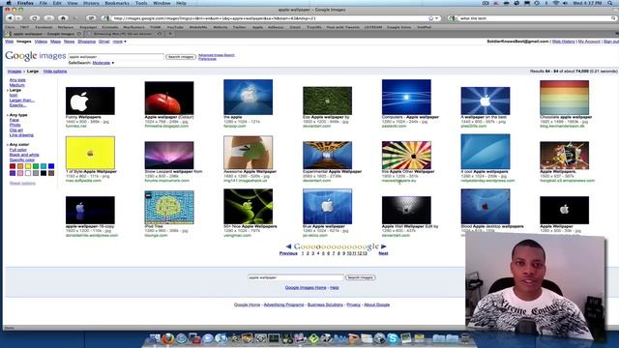The image size is (619, 348).
Task: Open the View menu
Action: (x=73, y=3)
